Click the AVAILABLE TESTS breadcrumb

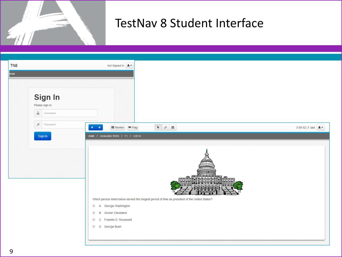pos(110,136)
